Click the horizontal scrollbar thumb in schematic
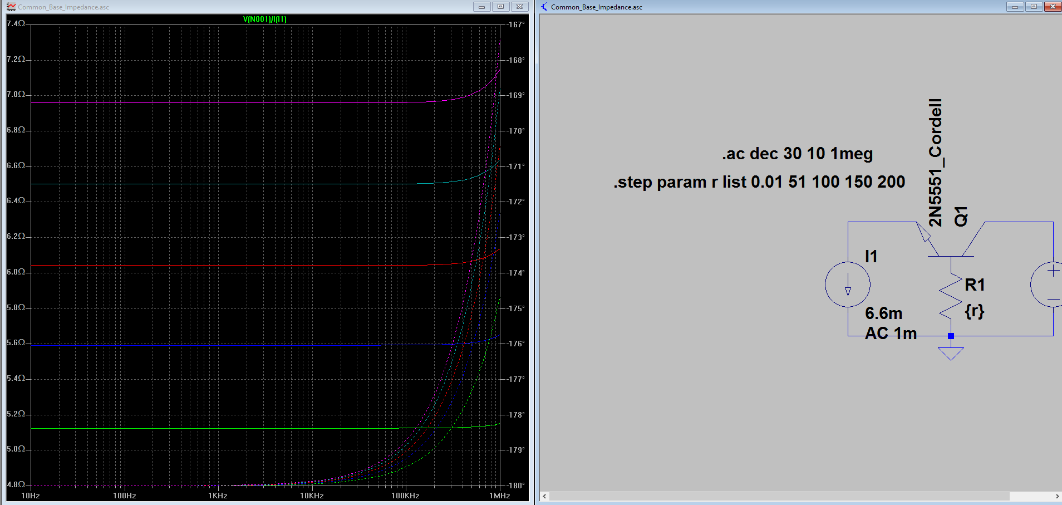This screenshot has height=505, width=1062. [779, 496]
